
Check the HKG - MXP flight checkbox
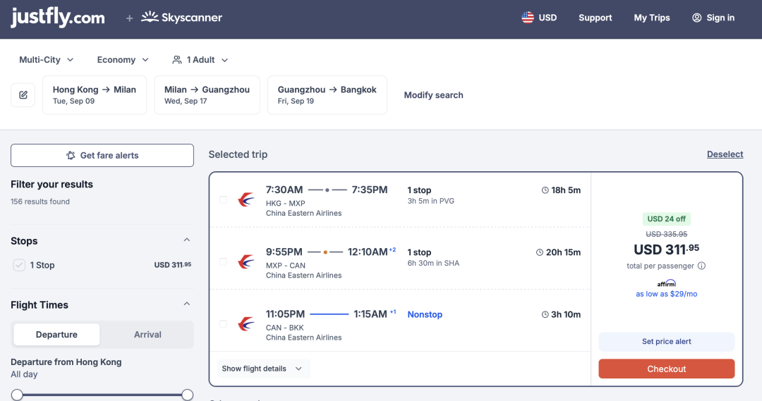pyautogui.click(x=223, y=199)
